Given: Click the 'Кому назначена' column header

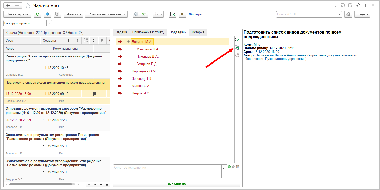Looking at the screenshot, I should coord(72,48).
